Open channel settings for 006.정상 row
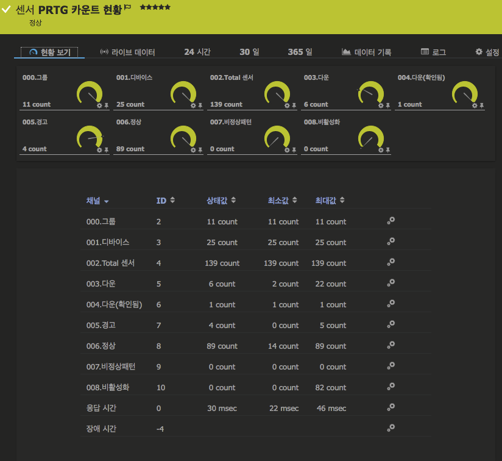 coord(391,345)
